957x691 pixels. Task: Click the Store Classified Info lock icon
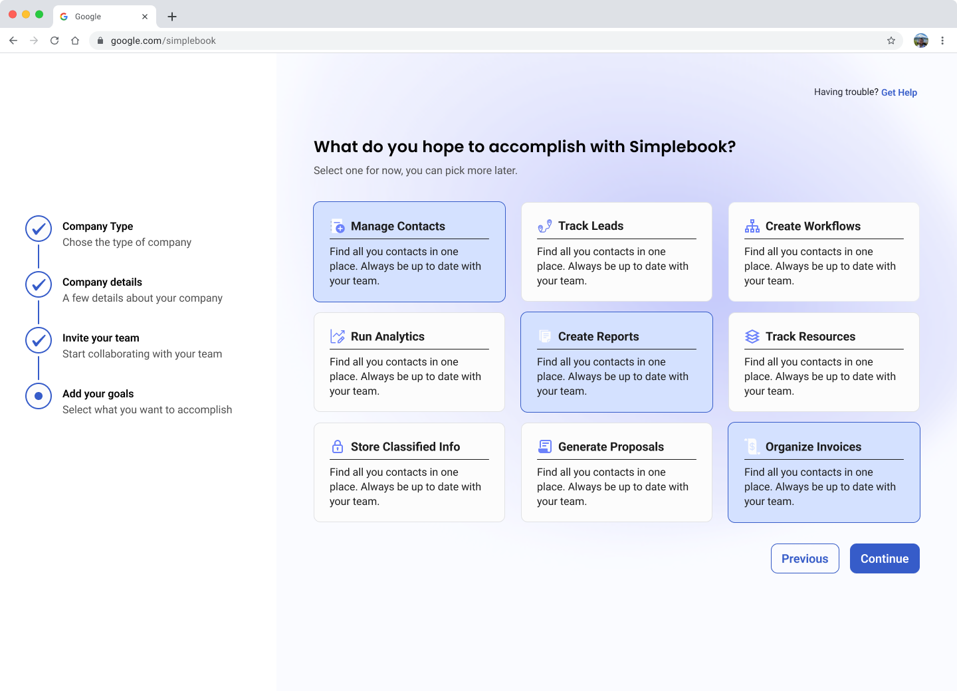pyautogui.click(x=338, y=446)
